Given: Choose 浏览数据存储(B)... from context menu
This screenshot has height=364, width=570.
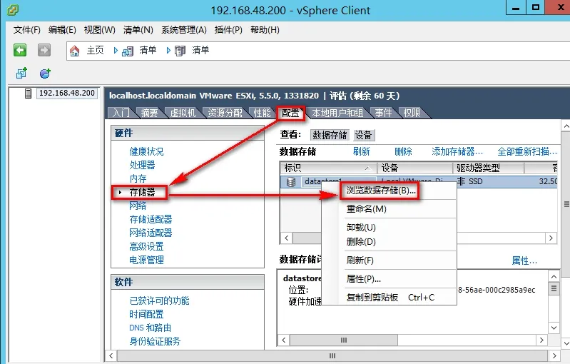Looking at the screenshot, I should (x=381, y=191).
